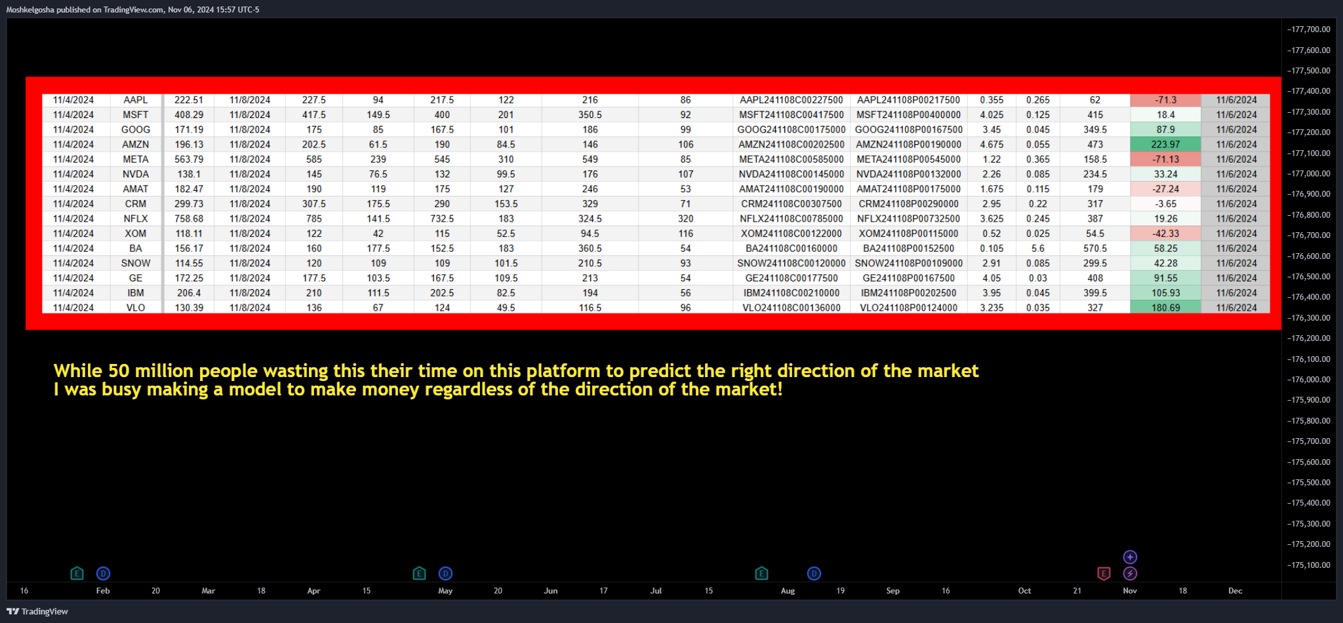Select the Apr label on time axis
The height and width of the screenshot is (623, 1343).
(x=314, y=591)
